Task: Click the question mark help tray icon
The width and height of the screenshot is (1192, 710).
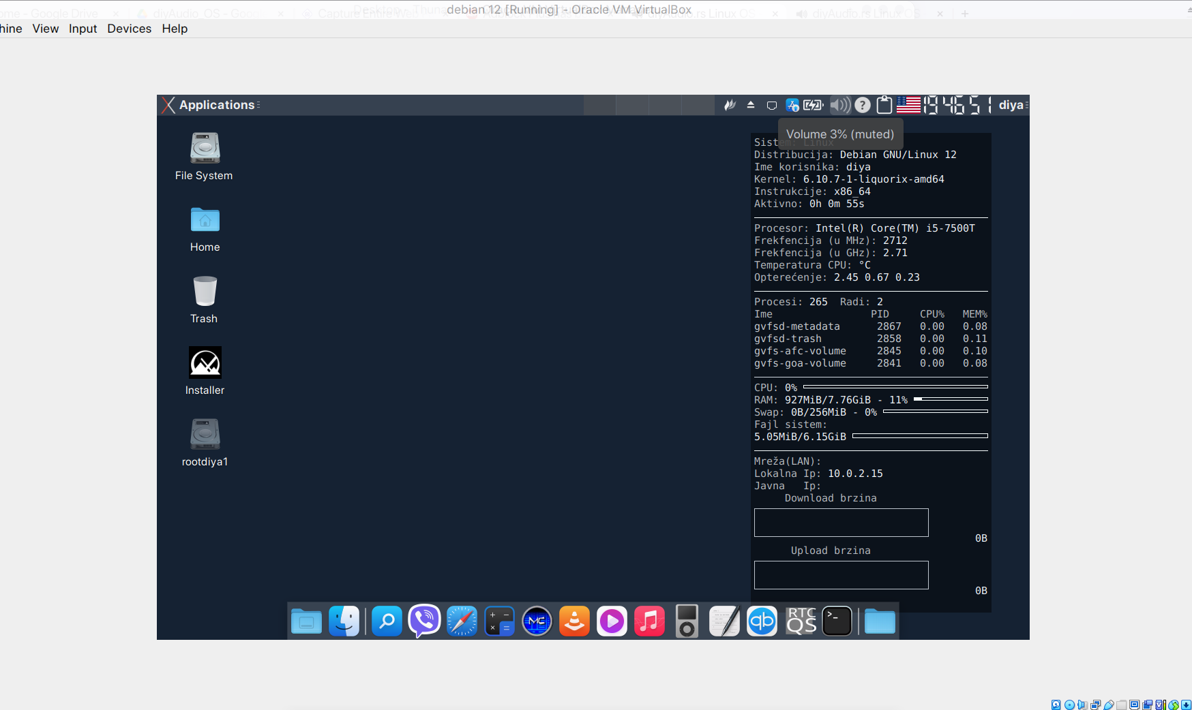Action: click(x=863, y=105)
